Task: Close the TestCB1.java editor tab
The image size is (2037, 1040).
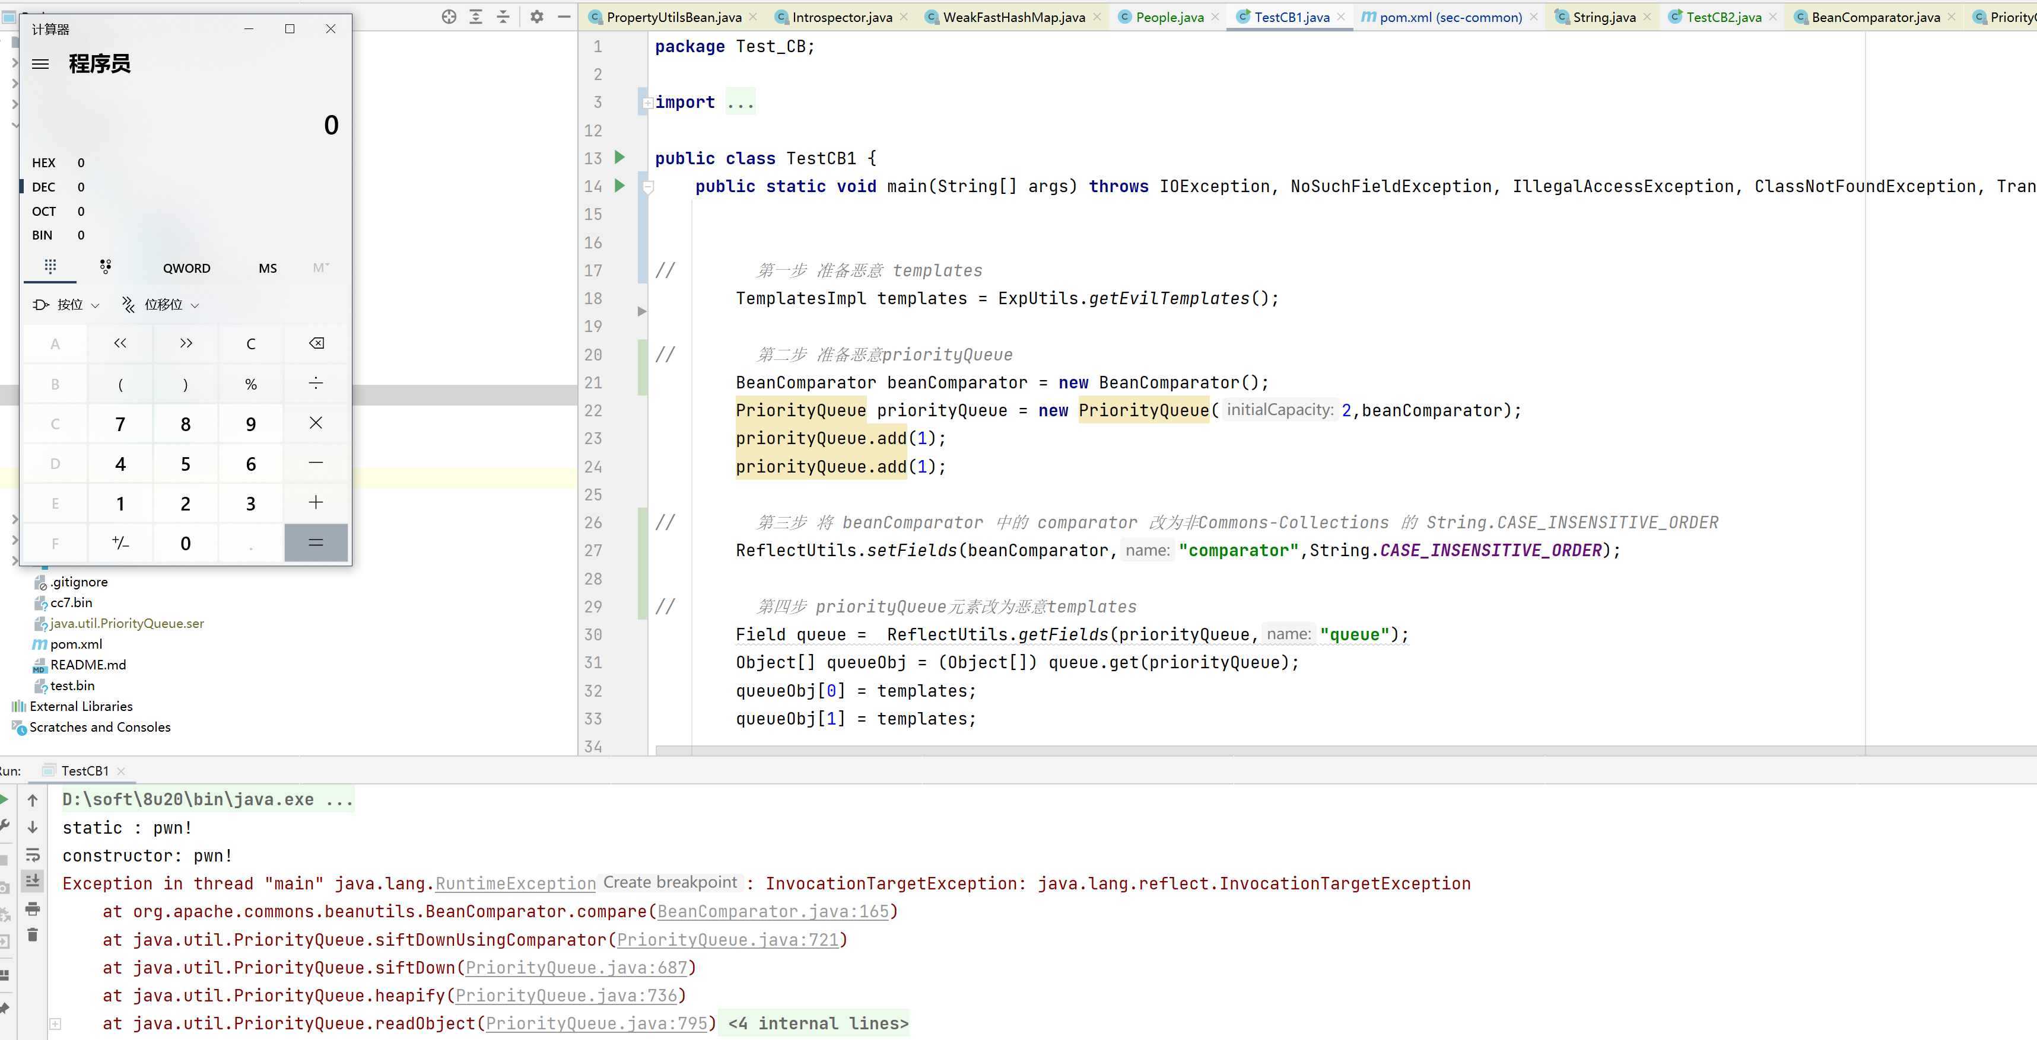Action: pos(1341,17)
